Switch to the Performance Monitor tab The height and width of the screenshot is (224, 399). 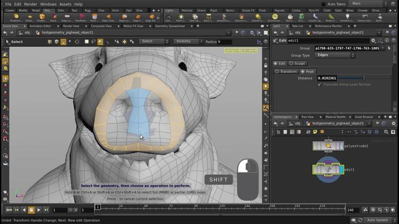(329, 26)
